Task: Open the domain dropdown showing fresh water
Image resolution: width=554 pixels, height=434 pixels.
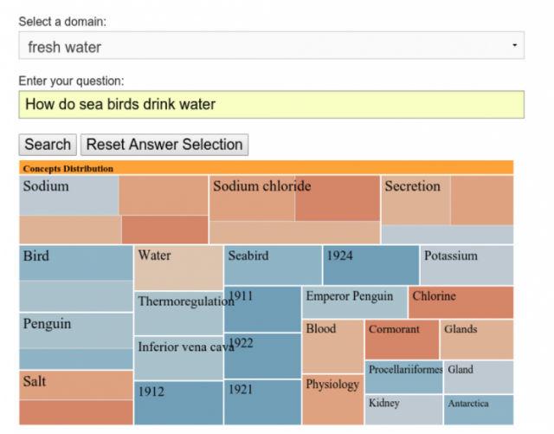Action: (x=271, y=46)
